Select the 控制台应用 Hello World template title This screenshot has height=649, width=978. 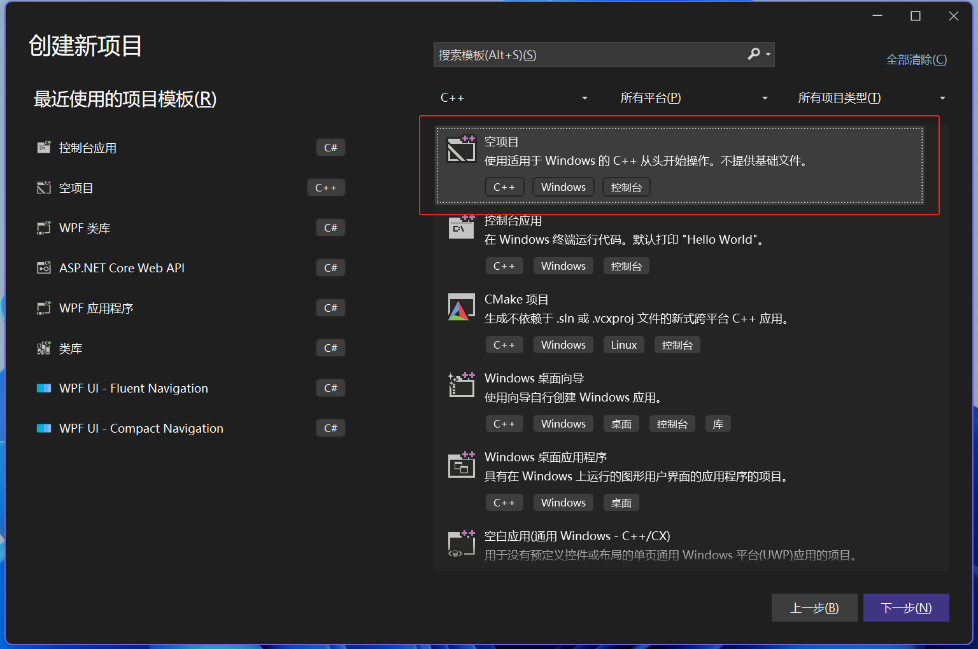[513, 220]
